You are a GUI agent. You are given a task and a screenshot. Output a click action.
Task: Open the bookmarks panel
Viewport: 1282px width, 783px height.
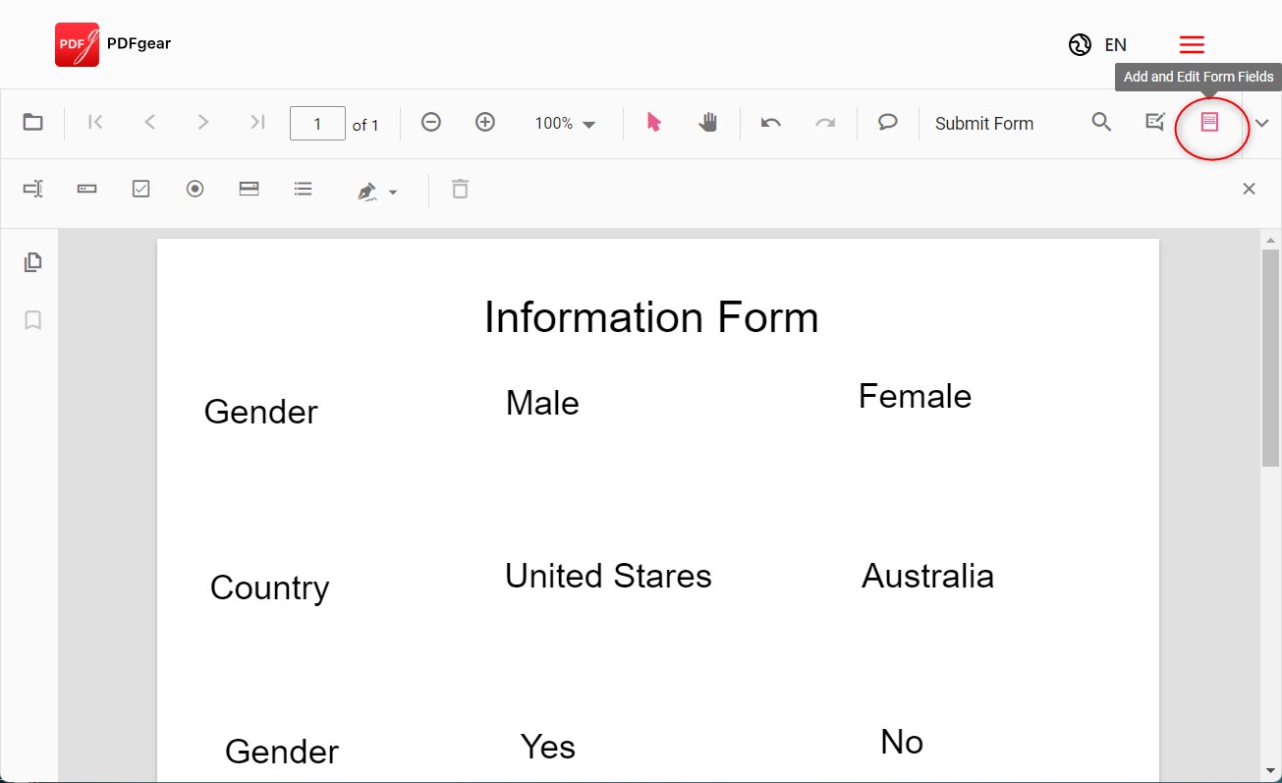pyautogui.click(x=33, y=320)
